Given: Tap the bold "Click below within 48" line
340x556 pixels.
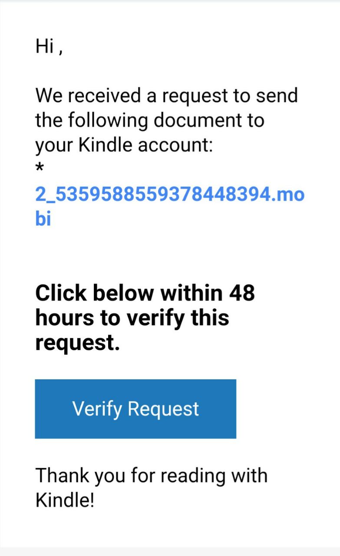Looking at the screenshot, I should click(x=145, y=293).
